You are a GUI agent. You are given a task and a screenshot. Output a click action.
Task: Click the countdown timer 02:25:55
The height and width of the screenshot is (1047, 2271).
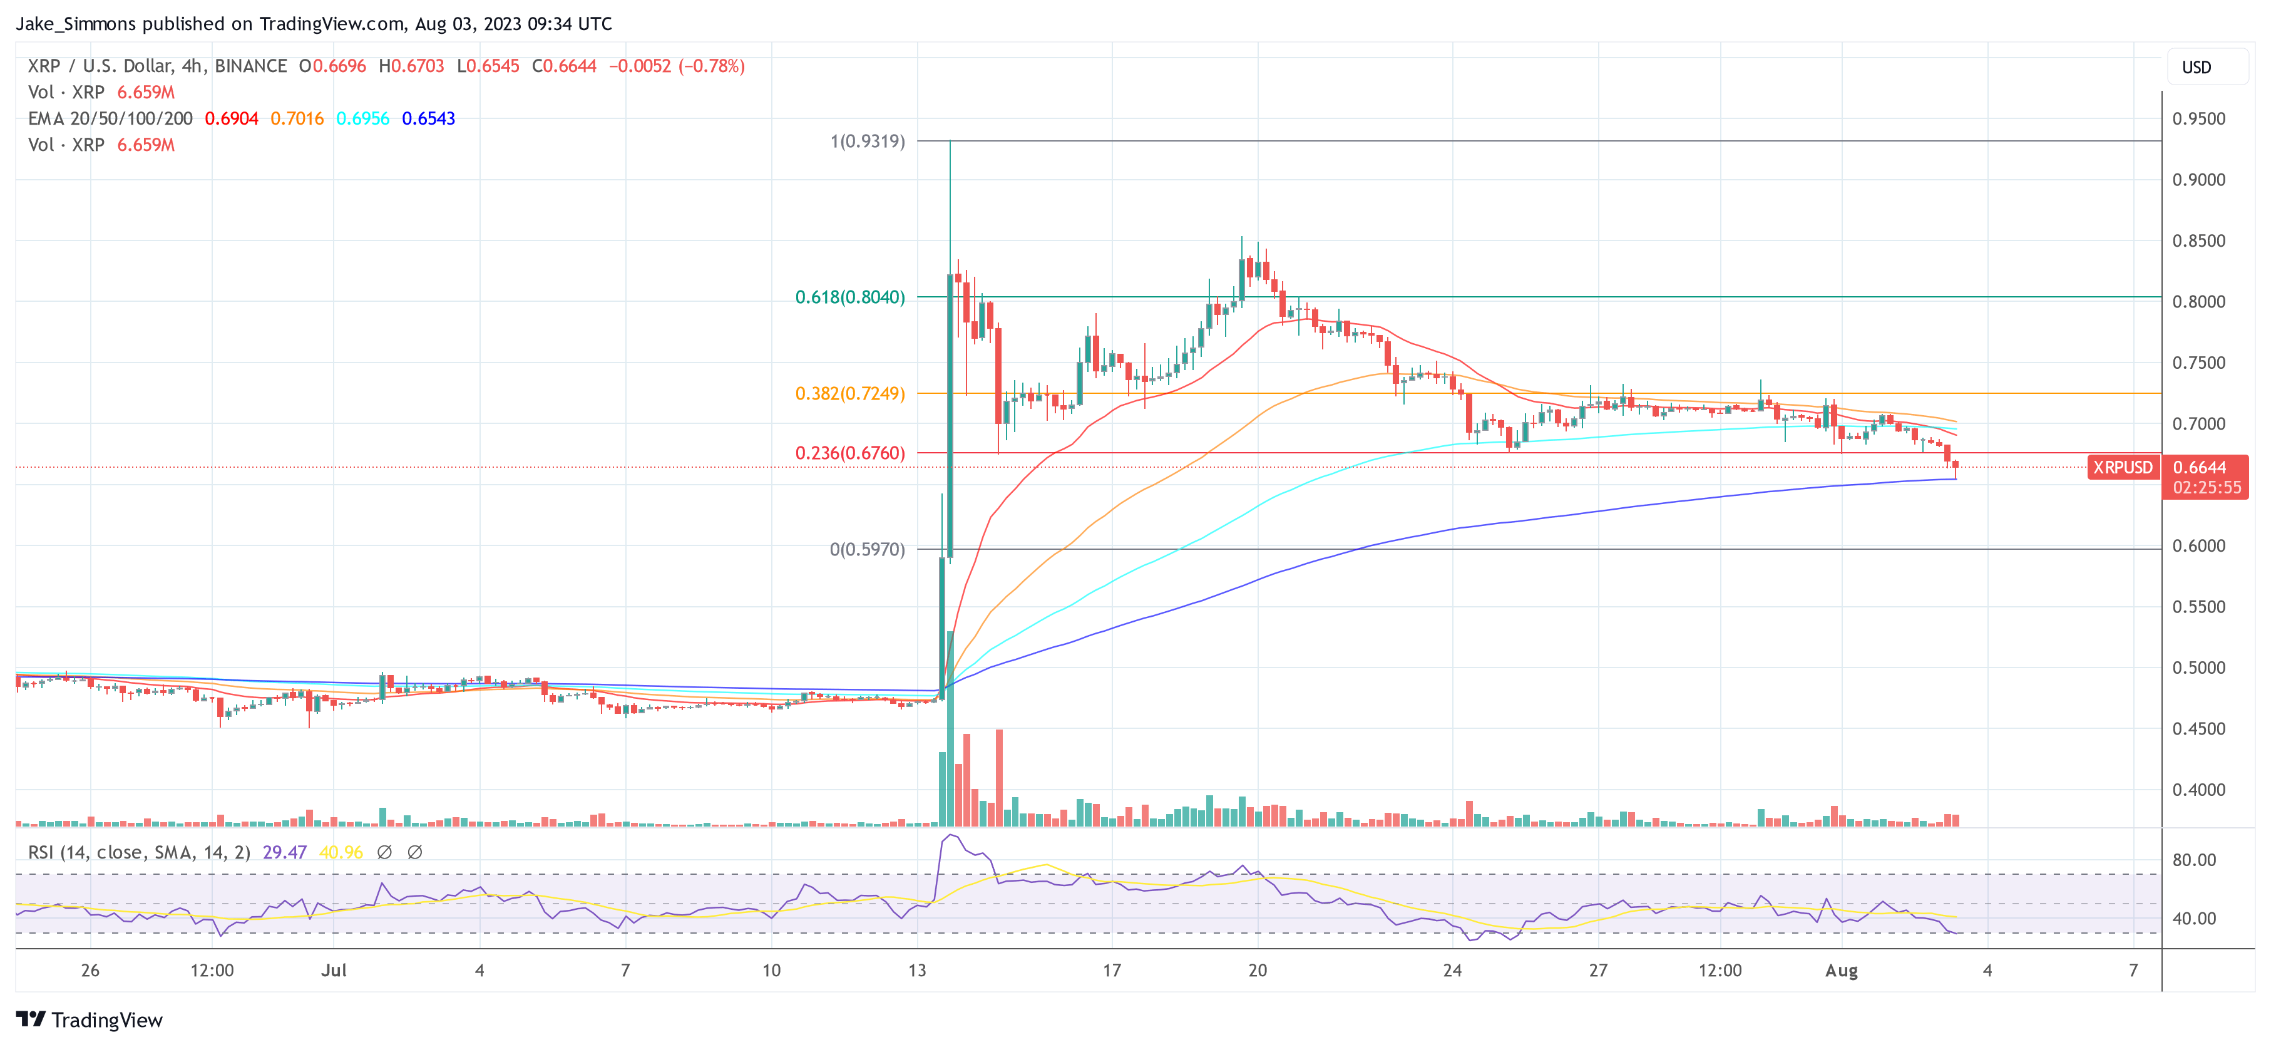click(x=2207, y=488)
